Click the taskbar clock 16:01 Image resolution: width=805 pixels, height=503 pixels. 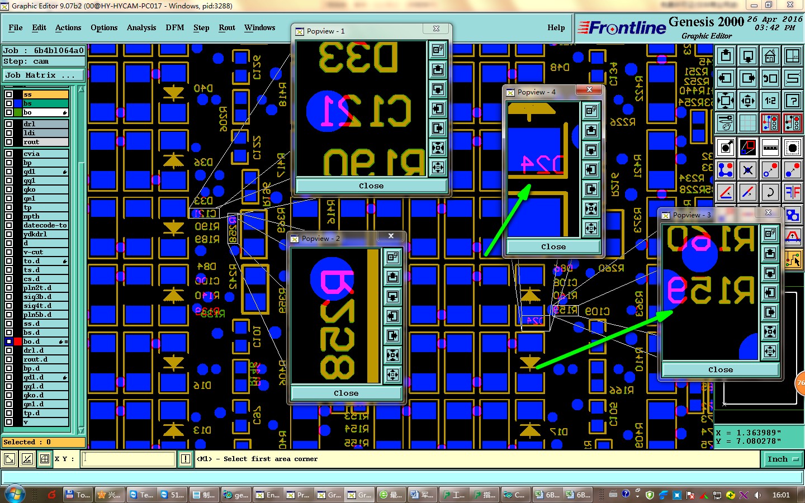(781, 495)
